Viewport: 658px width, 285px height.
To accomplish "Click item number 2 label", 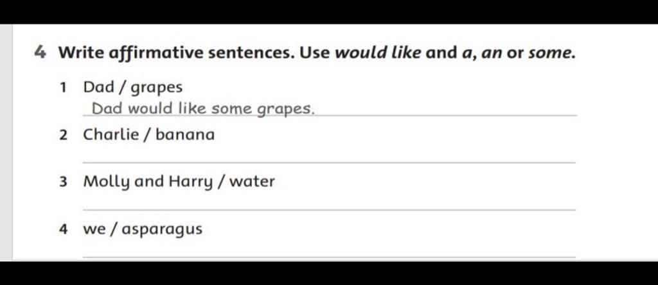I will point(63,135).
